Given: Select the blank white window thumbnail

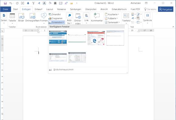Looking at the screenshot, I should coord(115,38).
